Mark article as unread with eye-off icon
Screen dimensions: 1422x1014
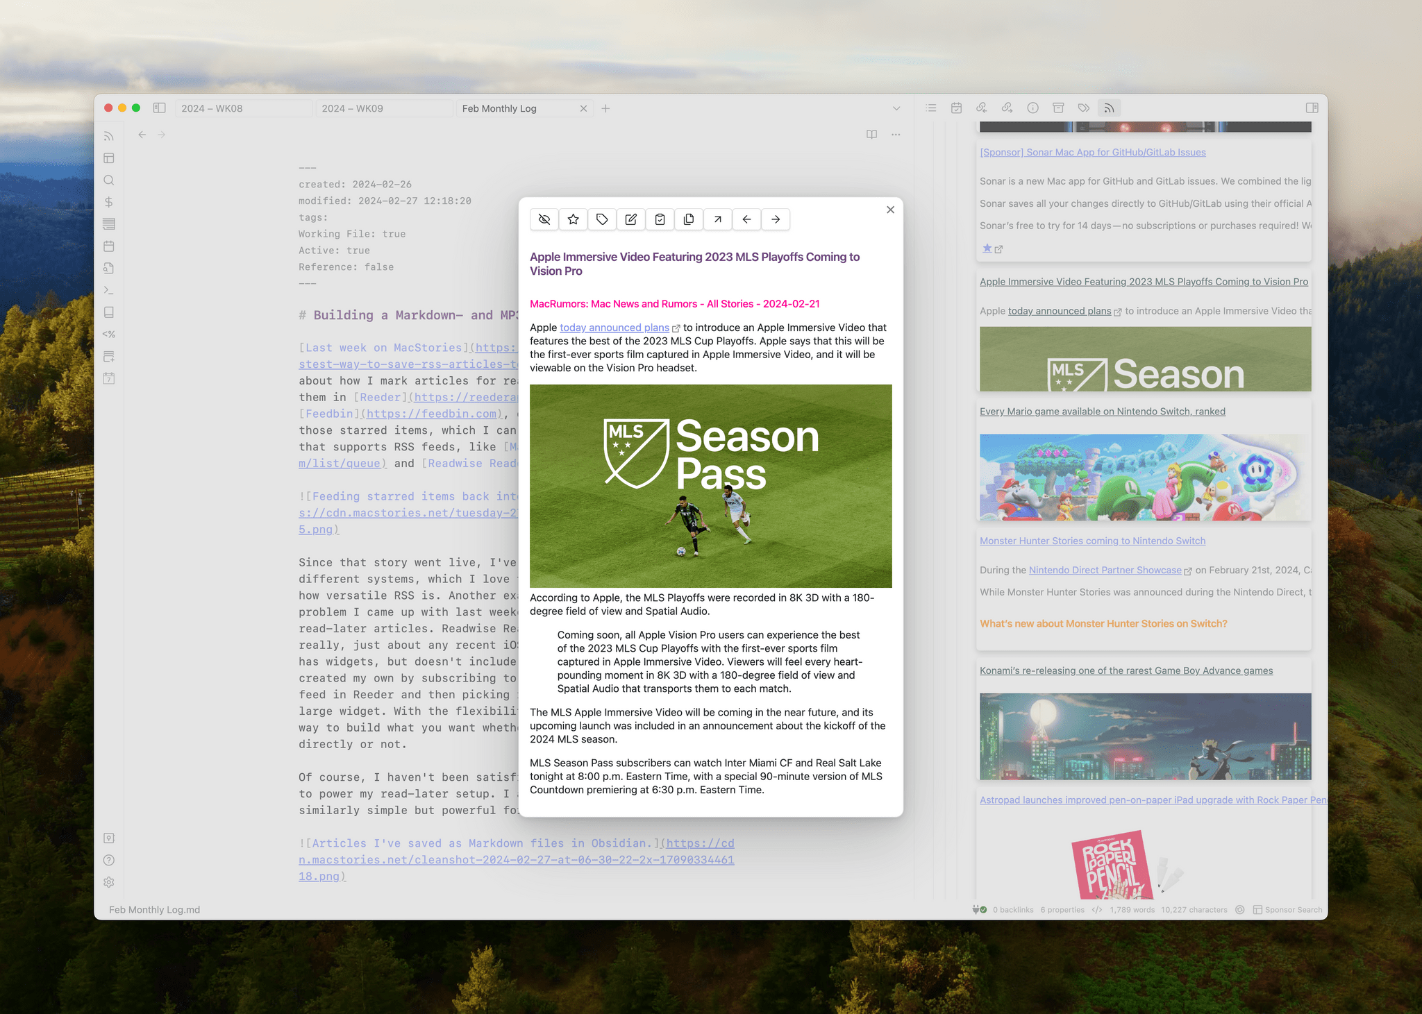[x=544, y=219]
